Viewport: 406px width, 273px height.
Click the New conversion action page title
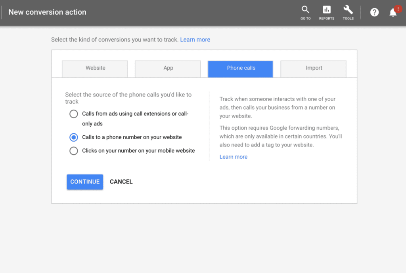pos(47,12)
